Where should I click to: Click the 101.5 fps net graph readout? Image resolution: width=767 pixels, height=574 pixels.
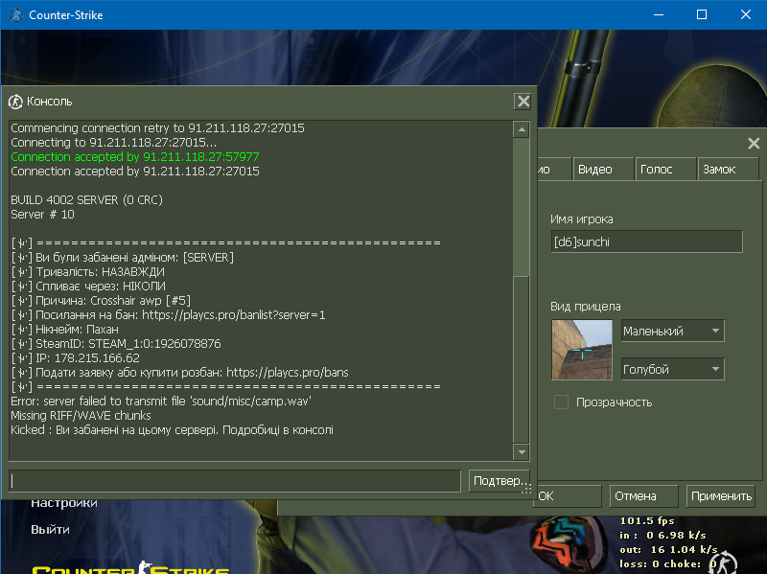coord(647,520)
